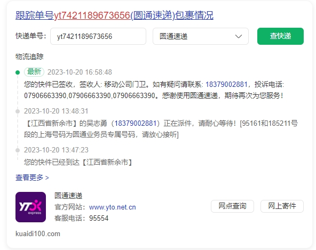Image resolution: width=316 pixels, height=250 pixels.
Task: Click the dropdown chevron arrow icon
Action: pyautogui.click(x=239, y=36)
